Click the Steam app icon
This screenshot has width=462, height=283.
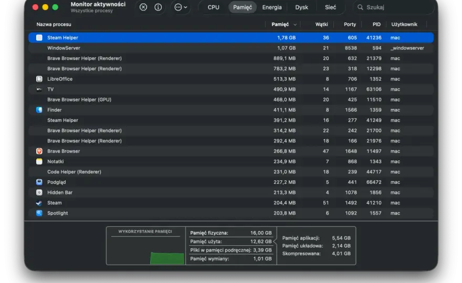point(39,203)
